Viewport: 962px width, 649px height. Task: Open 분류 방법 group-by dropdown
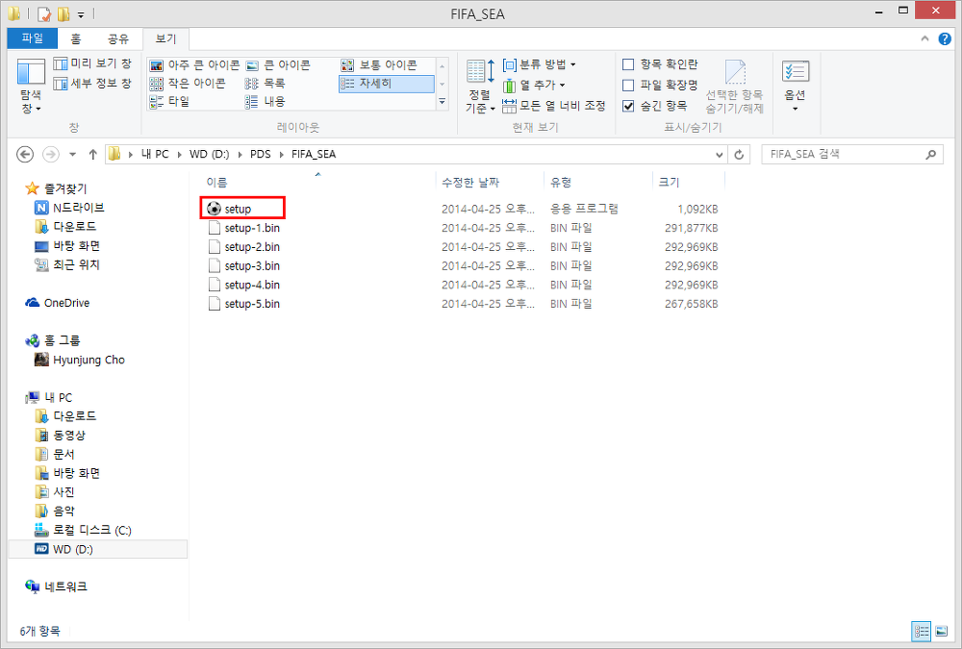pos(540,64)
